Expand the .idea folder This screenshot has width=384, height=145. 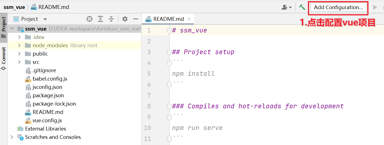point(19,37)
